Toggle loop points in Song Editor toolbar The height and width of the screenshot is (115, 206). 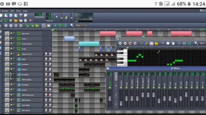point(60,26)
